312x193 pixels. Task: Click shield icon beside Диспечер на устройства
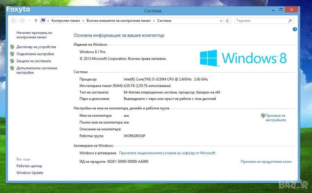[12, 47]
